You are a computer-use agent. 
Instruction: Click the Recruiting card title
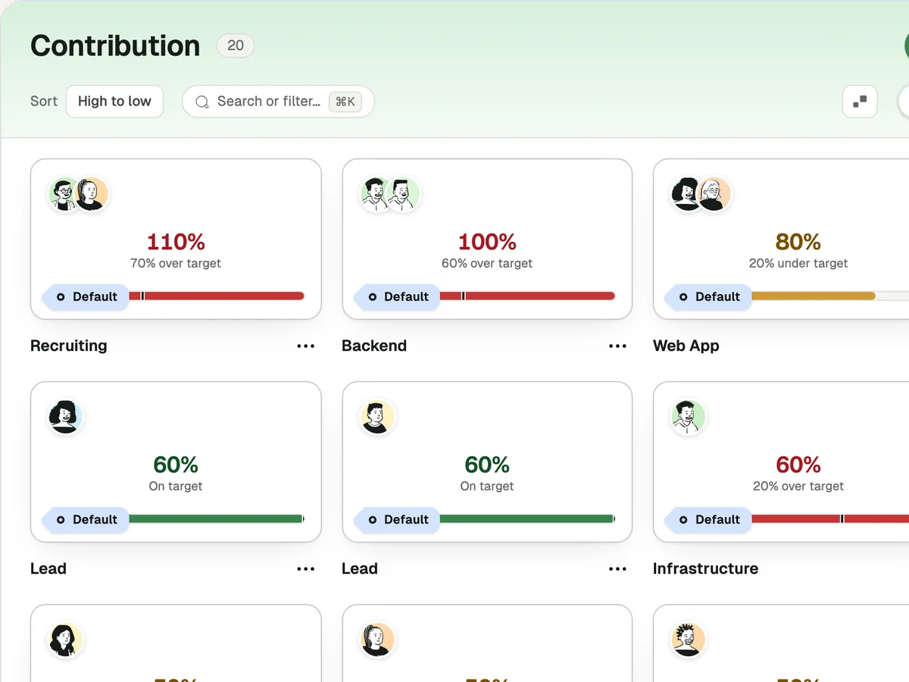[x=69, y=346]
